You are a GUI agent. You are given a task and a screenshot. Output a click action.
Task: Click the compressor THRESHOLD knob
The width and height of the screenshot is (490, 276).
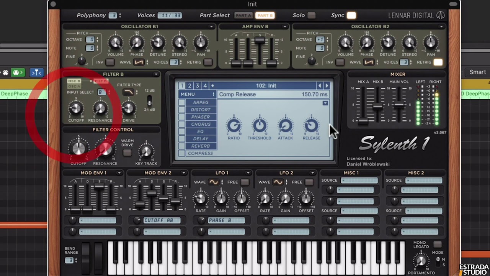point(260,125)
